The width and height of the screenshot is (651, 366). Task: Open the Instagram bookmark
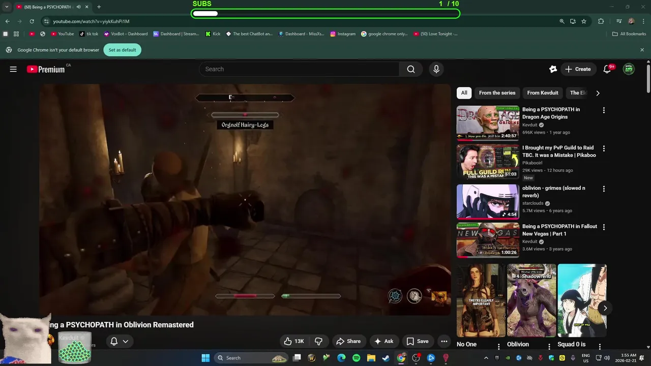pos(343,34)
